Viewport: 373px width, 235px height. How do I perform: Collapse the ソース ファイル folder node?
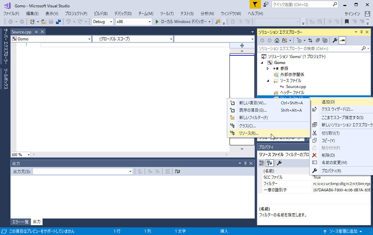(268, 81)
